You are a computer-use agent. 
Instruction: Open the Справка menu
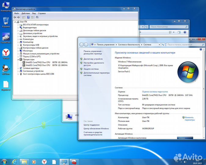(x=42, y=13)
